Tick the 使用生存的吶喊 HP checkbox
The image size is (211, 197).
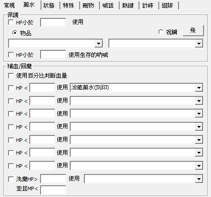[x=11, y=55]
